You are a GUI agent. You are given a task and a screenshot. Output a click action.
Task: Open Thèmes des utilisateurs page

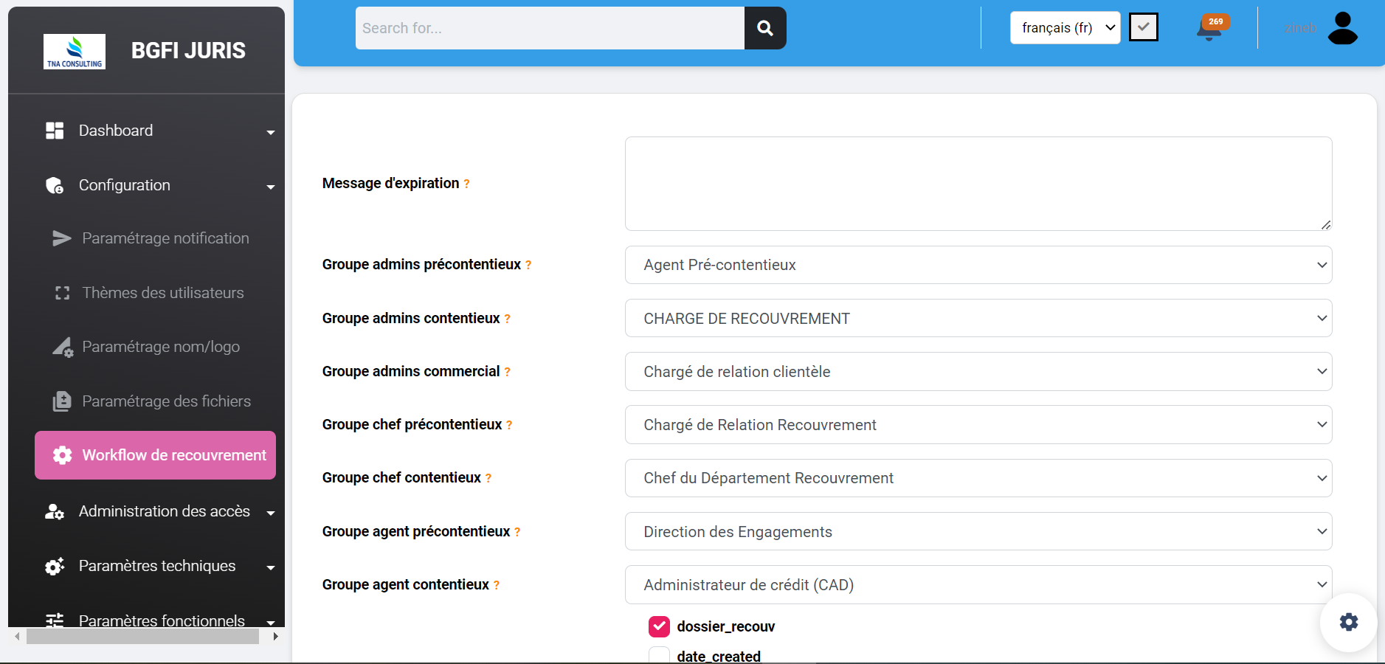click(x=162, y=293)
